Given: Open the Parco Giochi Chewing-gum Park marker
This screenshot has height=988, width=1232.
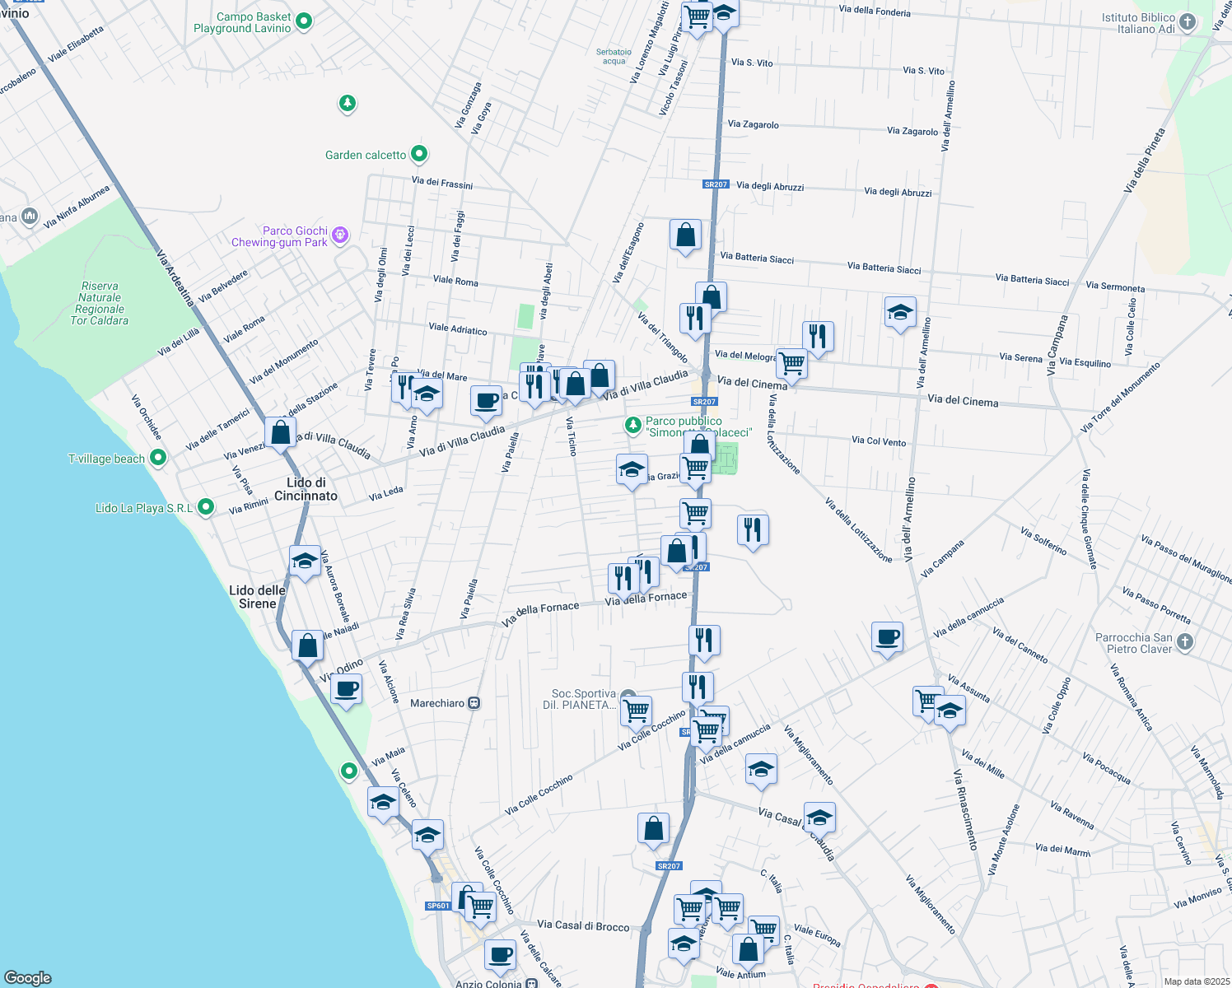Looking at the screenshot, I should [340, 235].
